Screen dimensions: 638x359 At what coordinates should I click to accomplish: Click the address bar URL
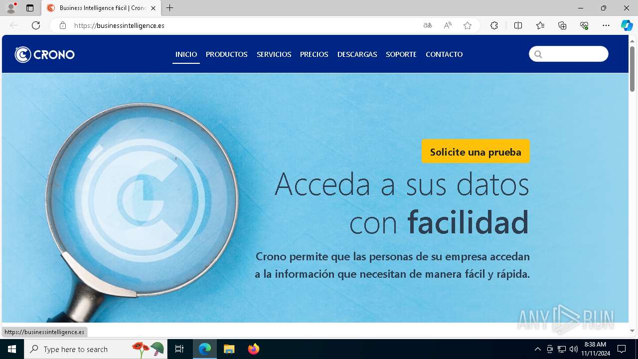pyautogui.click(x=119, y=25)
